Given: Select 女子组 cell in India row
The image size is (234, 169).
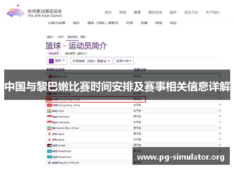Looking at the screenshot, I should tap(137, 111).
